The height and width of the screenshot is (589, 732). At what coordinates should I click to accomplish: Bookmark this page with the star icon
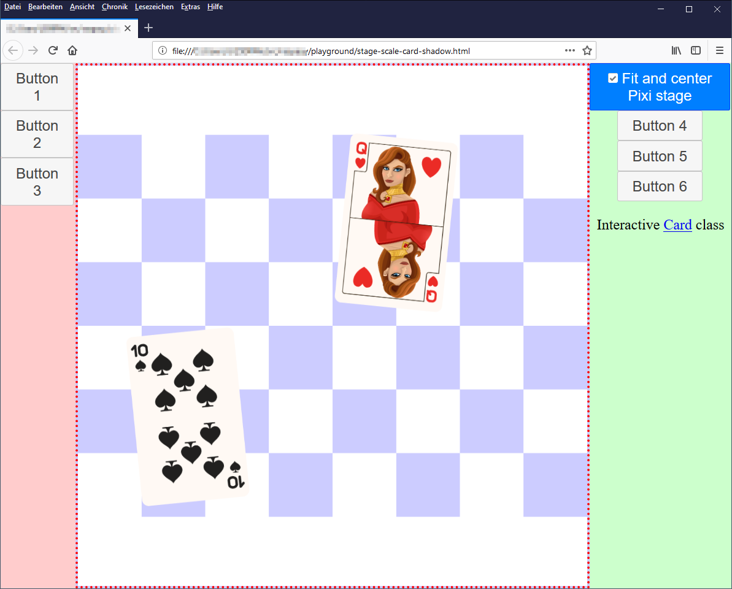click(x=587, y=50)
